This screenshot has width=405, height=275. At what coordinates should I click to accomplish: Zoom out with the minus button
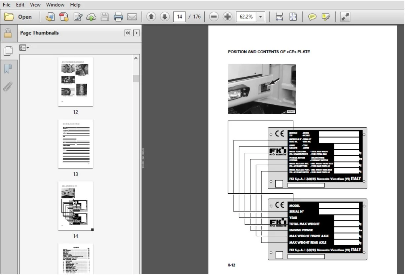[x=214, y=17]
